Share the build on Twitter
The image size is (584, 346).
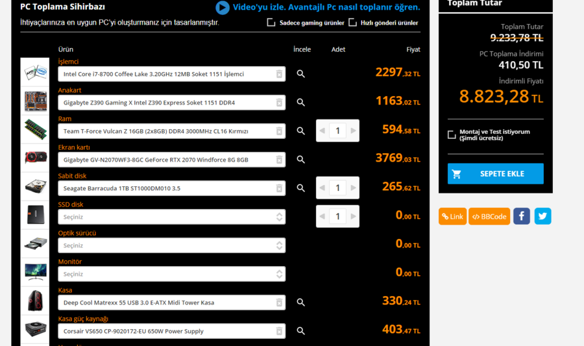pos(542,216)
